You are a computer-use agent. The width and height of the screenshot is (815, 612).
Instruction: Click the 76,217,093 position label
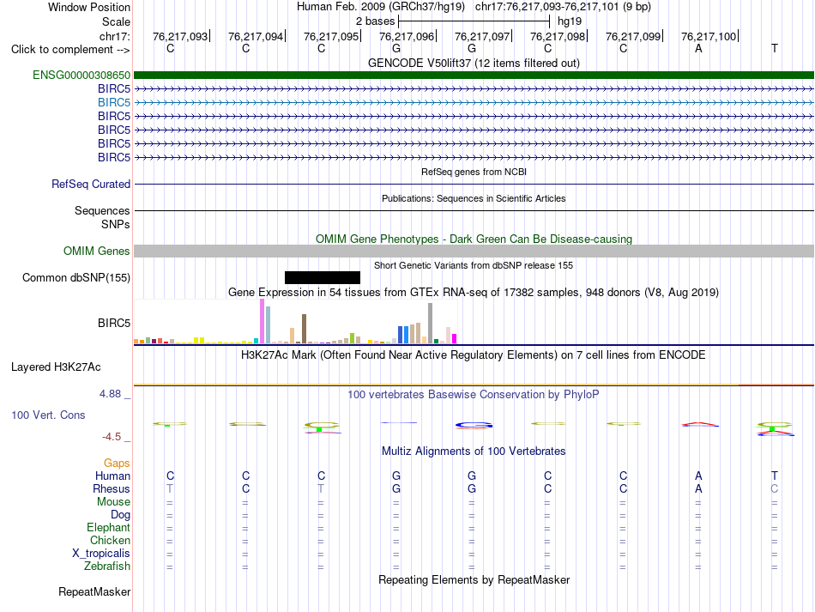pyautogui.click(x=180, y=36)
